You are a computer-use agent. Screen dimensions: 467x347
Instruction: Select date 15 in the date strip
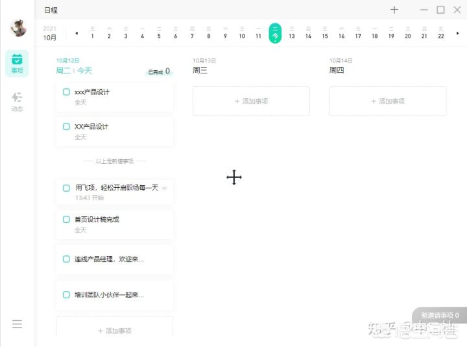[x=325, y=33]
